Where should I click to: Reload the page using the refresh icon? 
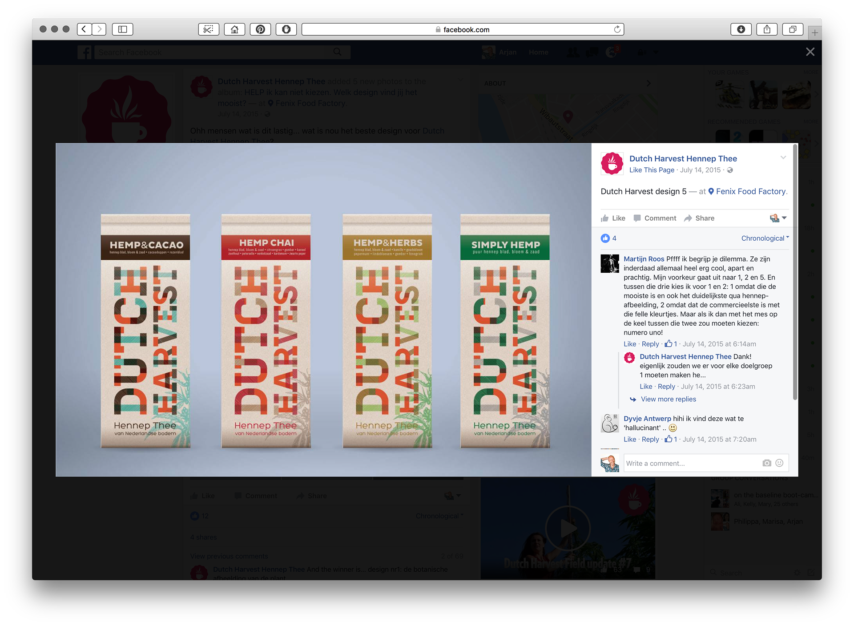click(617, 29)
